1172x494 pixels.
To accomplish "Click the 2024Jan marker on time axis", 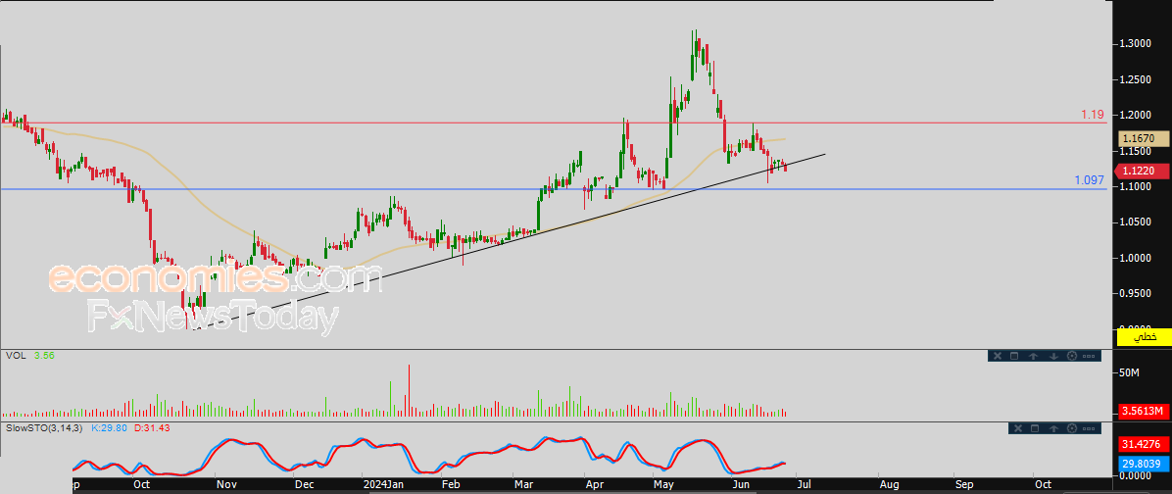I will coord(382,484).
